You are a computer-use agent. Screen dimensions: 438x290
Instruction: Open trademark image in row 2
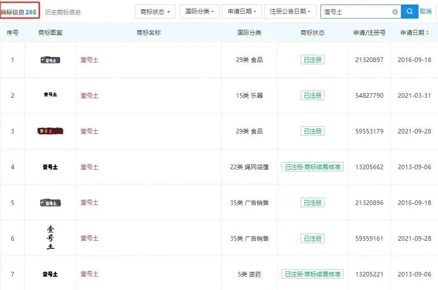pos(50,95)
